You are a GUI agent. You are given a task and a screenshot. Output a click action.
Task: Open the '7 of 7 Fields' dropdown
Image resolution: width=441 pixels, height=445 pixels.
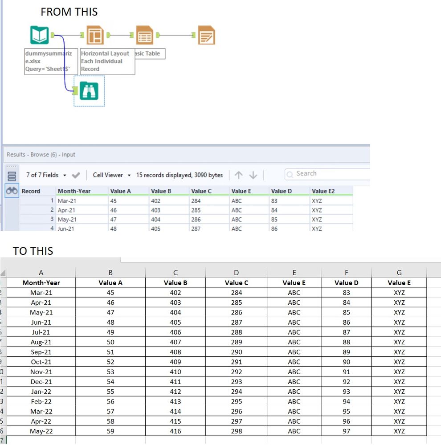click(x=46, y=175)
